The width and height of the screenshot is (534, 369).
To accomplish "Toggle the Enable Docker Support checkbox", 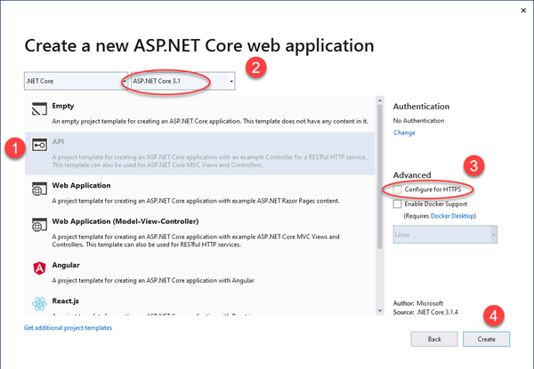I will 397,204.
